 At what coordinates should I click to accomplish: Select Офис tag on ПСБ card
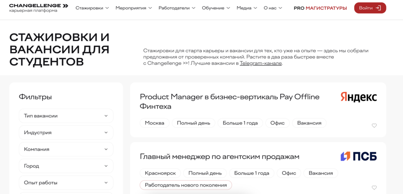click(289, 173)
